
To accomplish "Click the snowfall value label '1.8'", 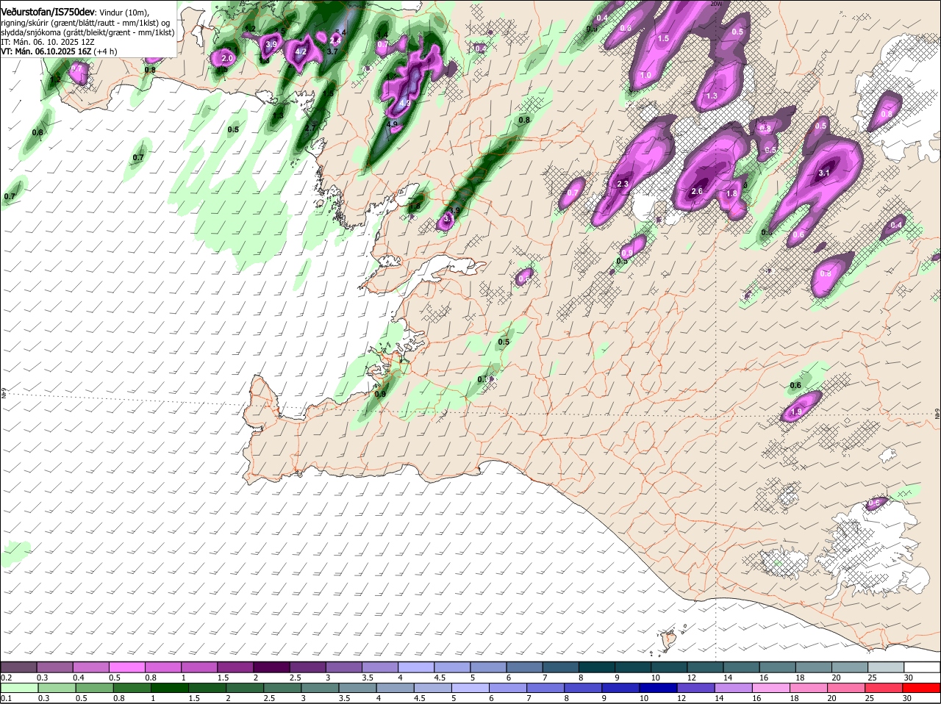I will pos(731,194).
